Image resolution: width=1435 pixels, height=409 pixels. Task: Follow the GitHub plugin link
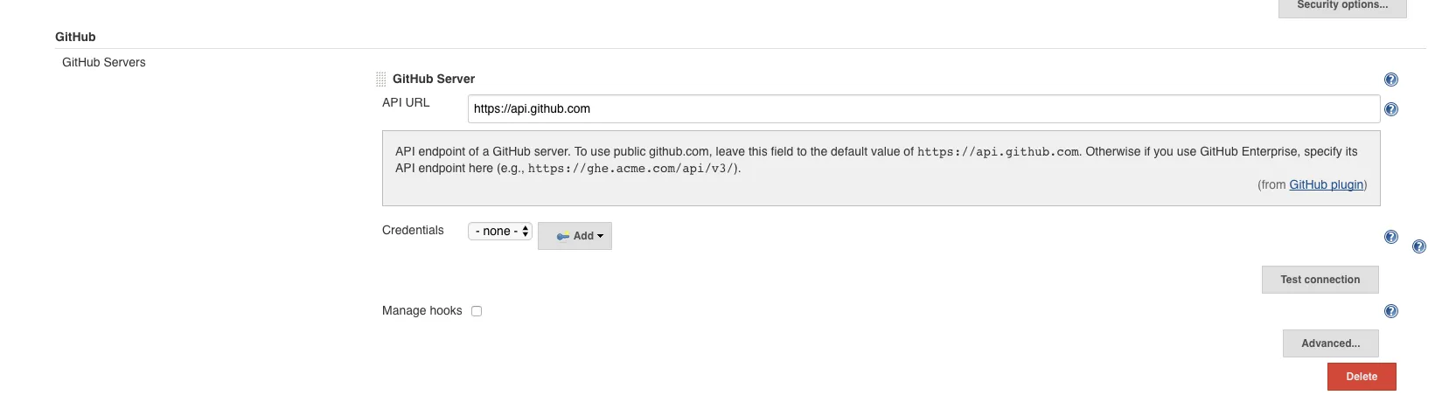tap(1326, 184)
